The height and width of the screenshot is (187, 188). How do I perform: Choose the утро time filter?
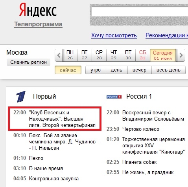[x=96, y=70]
